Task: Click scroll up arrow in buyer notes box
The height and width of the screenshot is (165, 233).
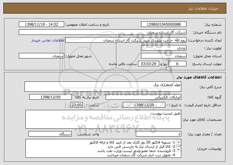Action: click(179, 142)
